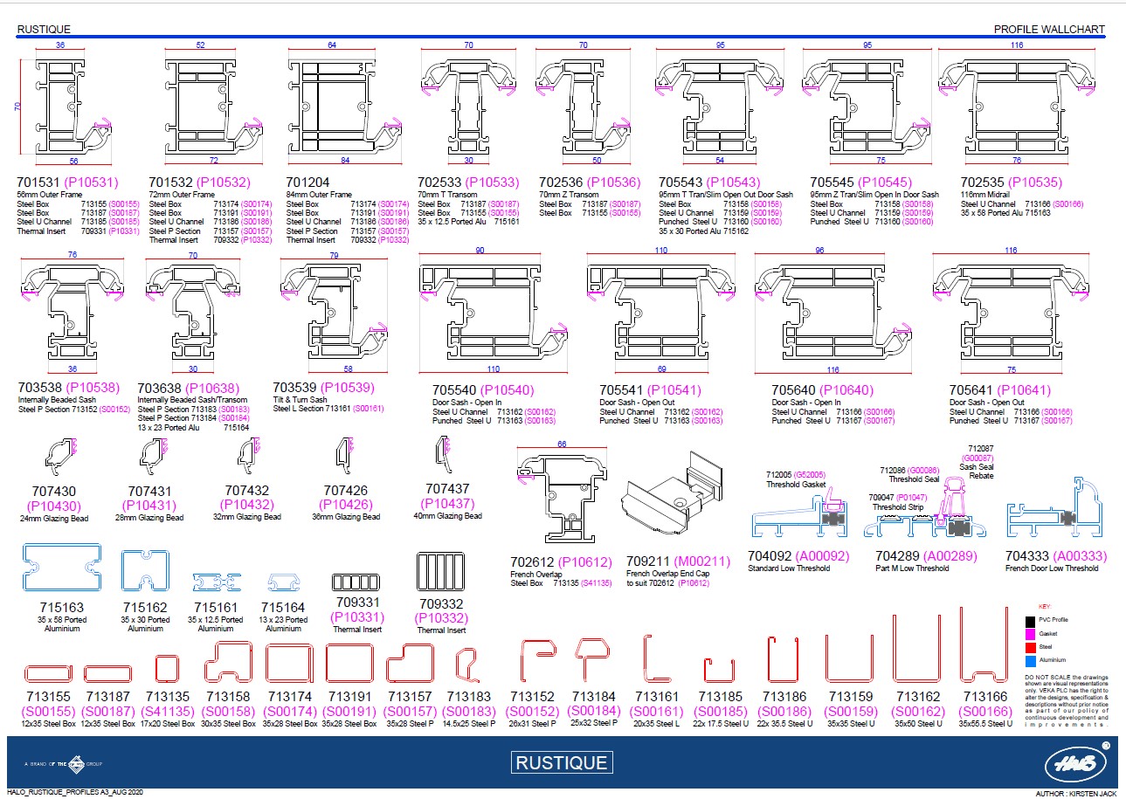Viewport: 1126px width, 799px height.
Task: Select the 713152 26x31 Steel P drawing
Action: 538,658
